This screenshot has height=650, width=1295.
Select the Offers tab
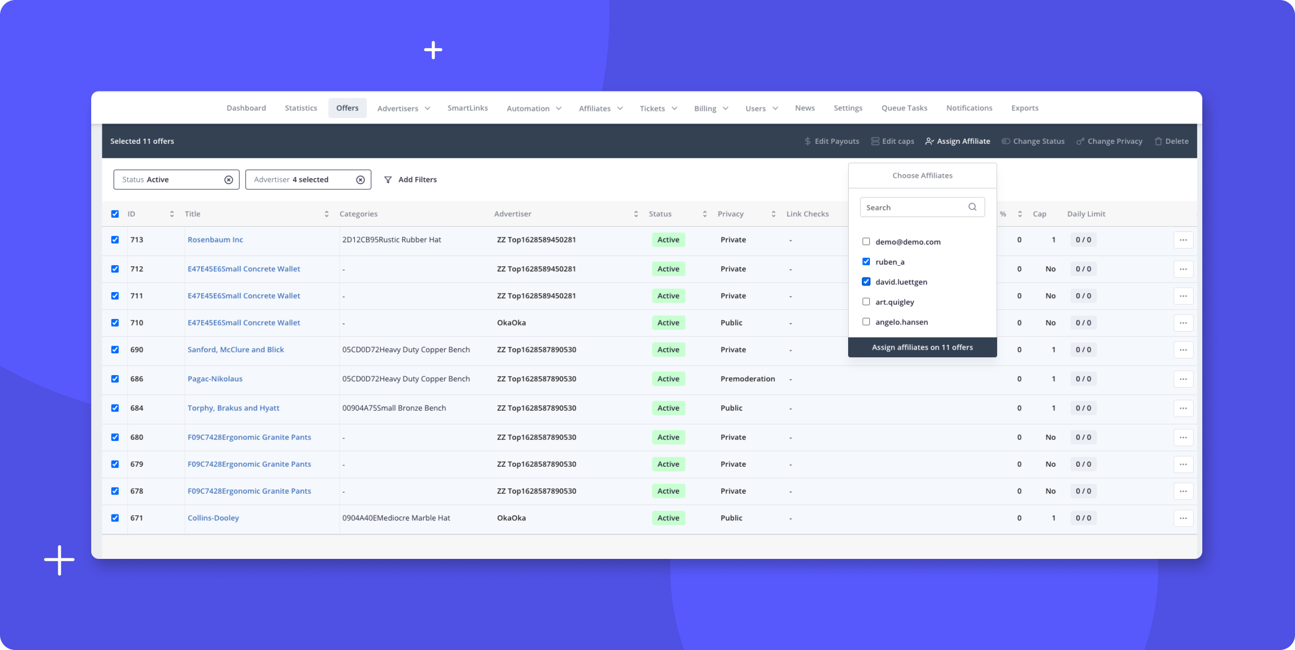(347, 108)
